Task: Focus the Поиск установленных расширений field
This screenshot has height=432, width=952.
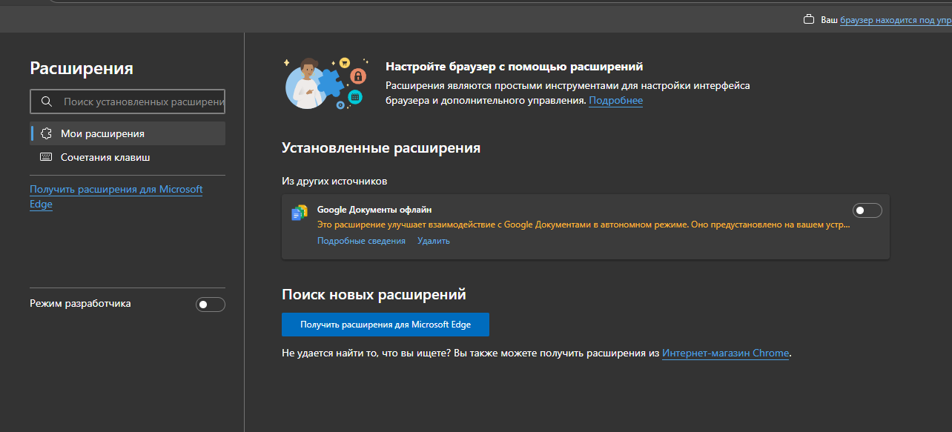Action: [128, 102]
